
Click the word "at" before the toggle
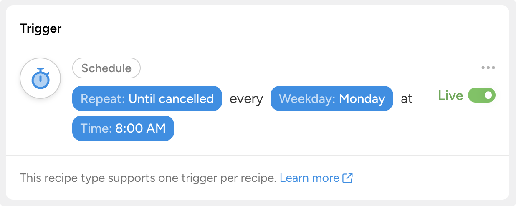coord(407,98)
